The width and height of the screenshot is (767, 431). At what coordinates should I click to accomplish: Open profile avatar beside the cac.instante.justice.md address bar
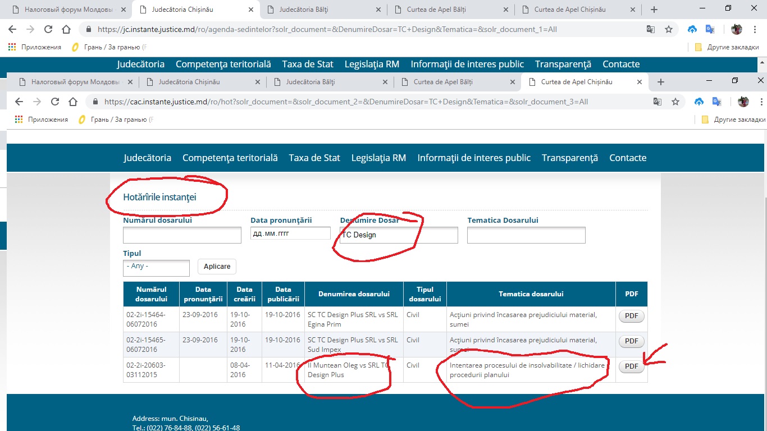(x=743, y=102)
